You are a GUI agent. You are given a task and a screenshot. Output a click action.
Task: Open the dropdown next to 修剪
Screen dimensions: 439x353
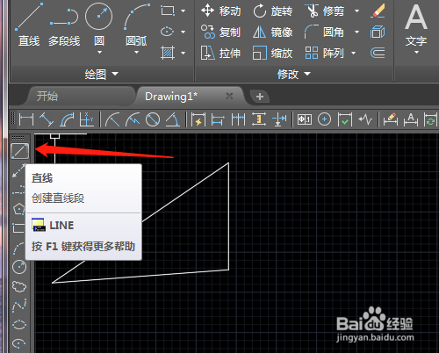[x=356, y=11]
